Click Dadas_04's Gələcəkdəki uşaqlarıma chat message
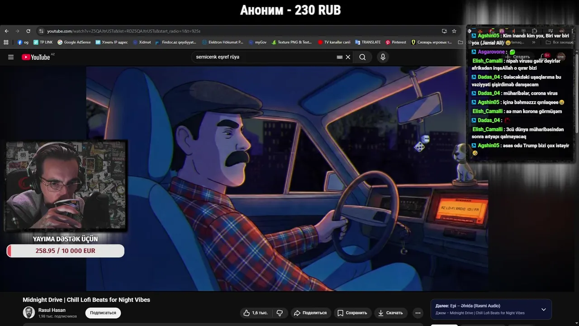Image resolution: width=579 pixels, height=326 pixels. pyautogui.click(x=517, y=81)
